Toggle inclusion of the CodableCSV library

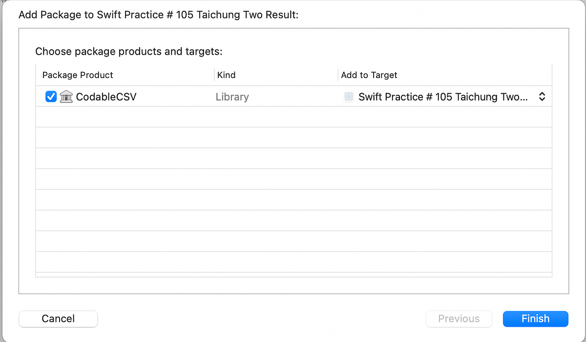tap(51, 96)
